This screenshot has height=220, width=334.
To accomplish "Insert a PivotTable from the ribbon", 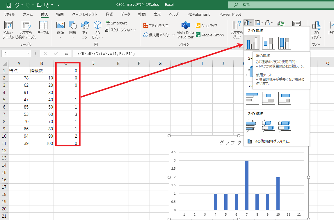I will (8, 30).
